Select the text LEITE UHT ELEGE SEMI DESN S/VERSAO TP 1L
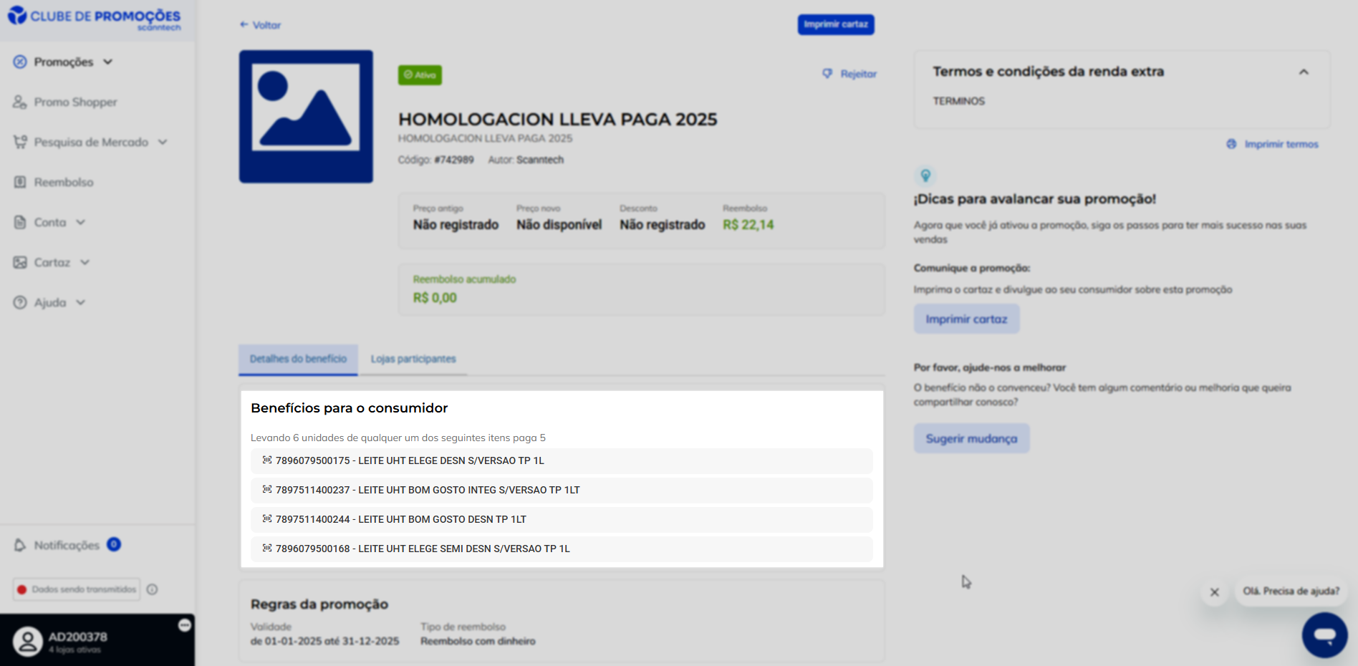 tap(464, 549)
